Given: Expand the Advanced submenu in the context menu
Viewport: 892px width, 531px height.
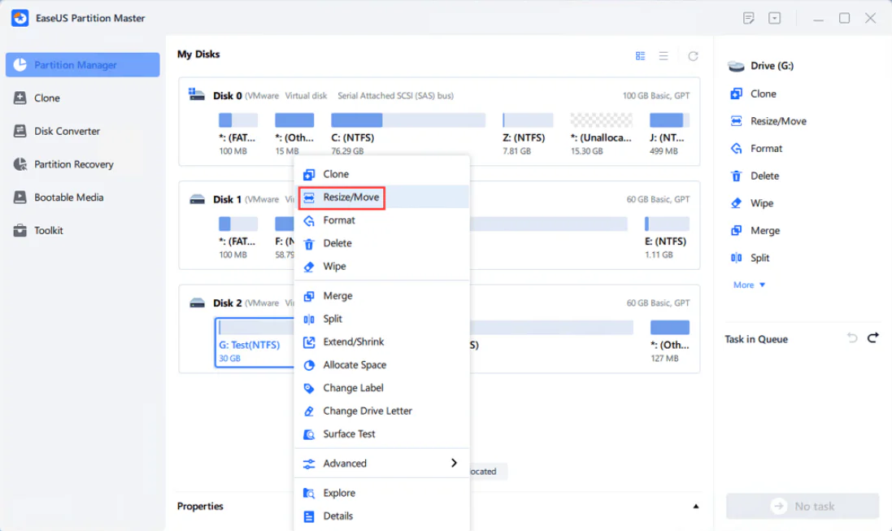Looking at the screenshot, I should (x=346, y=463).
